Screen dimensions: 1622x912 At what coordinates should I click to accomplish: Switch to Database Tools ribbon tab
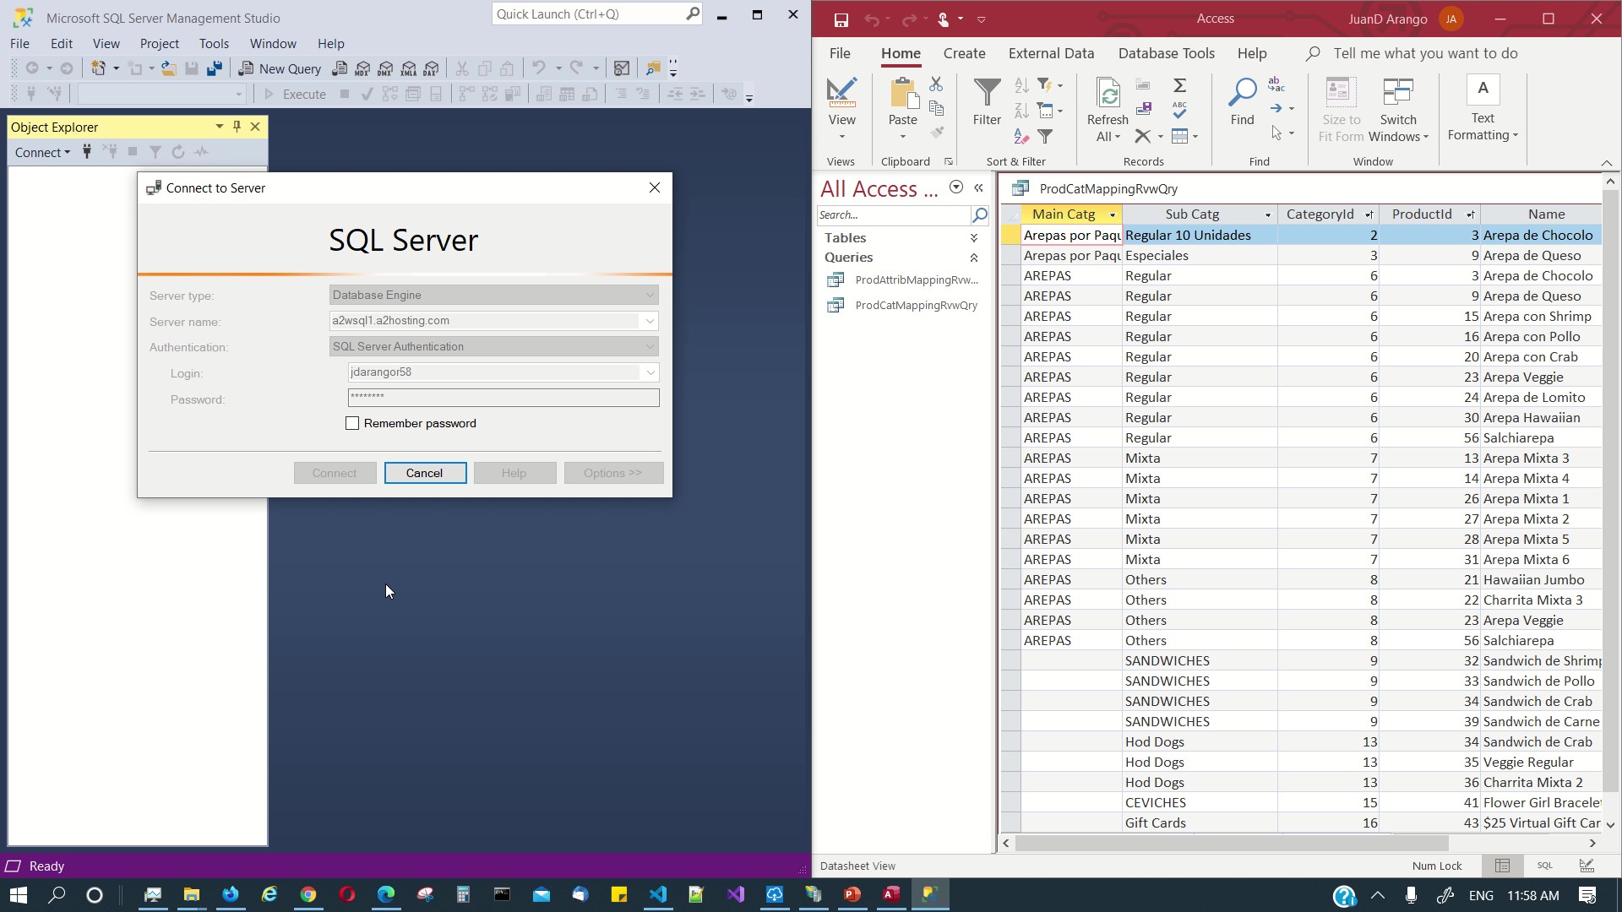tap(1166, 53)
